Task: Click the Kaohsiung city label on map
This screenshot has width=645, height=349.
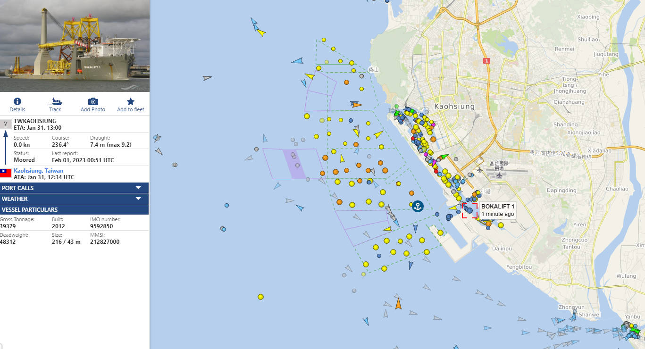Action: [x=454, y=107]
